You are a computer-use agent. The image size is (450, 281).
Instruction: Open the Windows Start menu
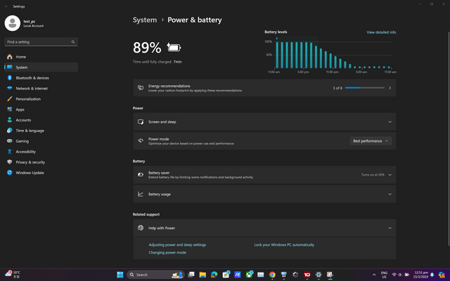(120, 275)
